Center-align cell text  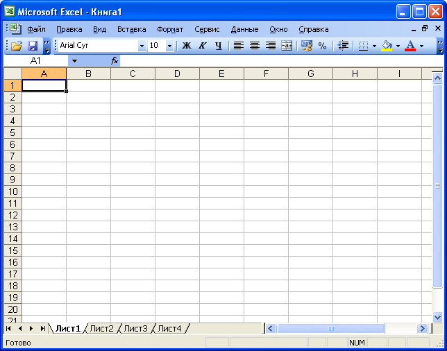[255, 46]
